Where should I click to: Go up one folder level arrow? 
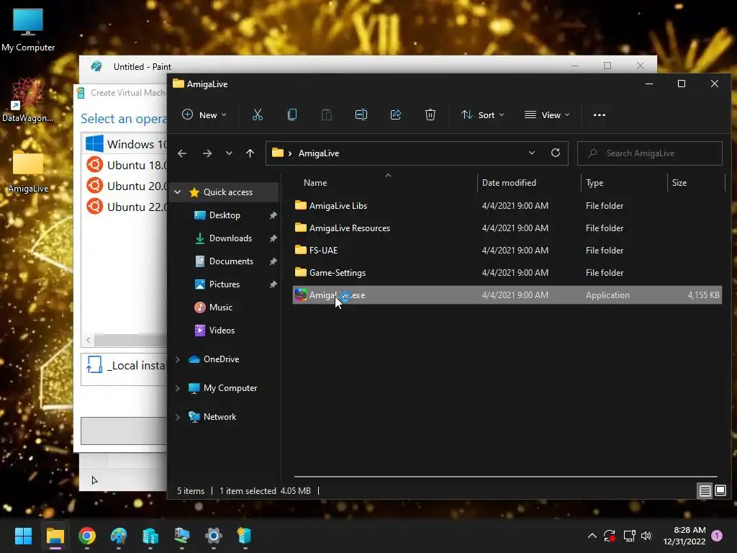[x=250, y=153]
